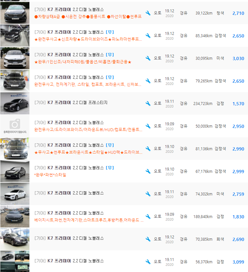The image size is (248, 272).
Task: Open car thumbnail for the 1,570 listing
Action: coord(15,104)
